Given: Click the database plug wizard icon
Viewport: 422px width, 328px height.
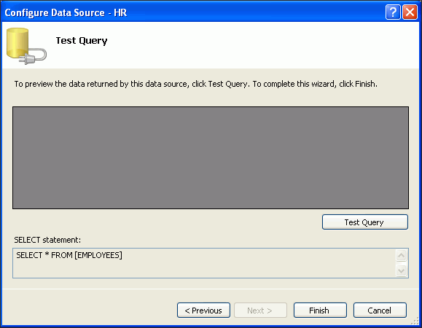Looking at the screenshot, I should (26, 46).
